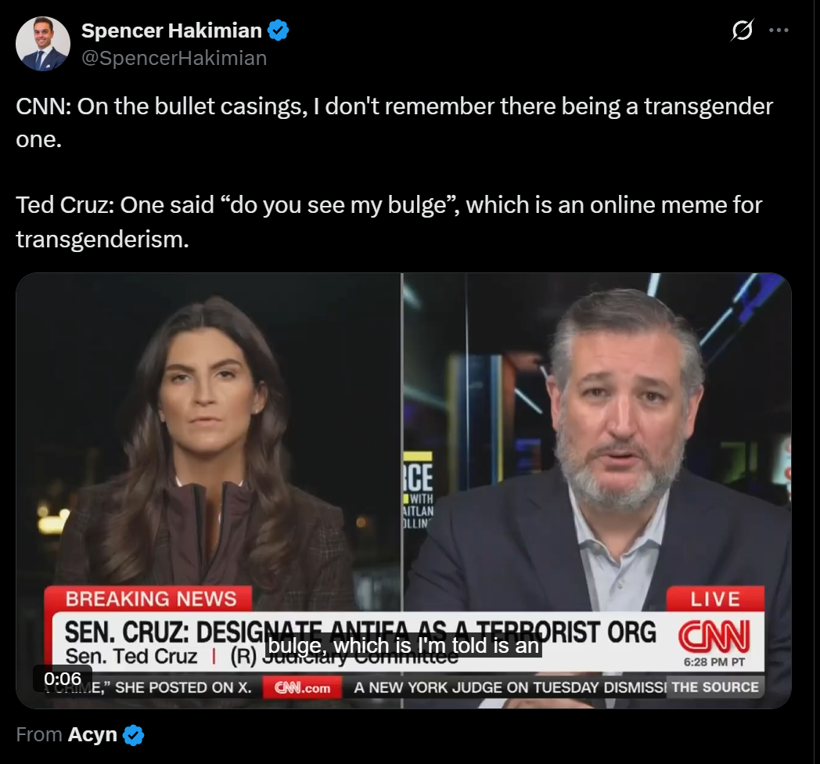Click the verified badge next to Acyn

click(133, 735)
